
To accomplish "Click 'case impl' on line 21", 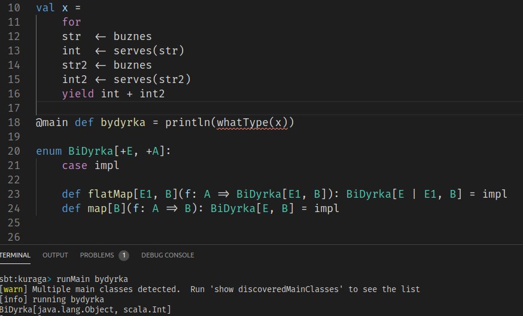I will coord(90,165).
